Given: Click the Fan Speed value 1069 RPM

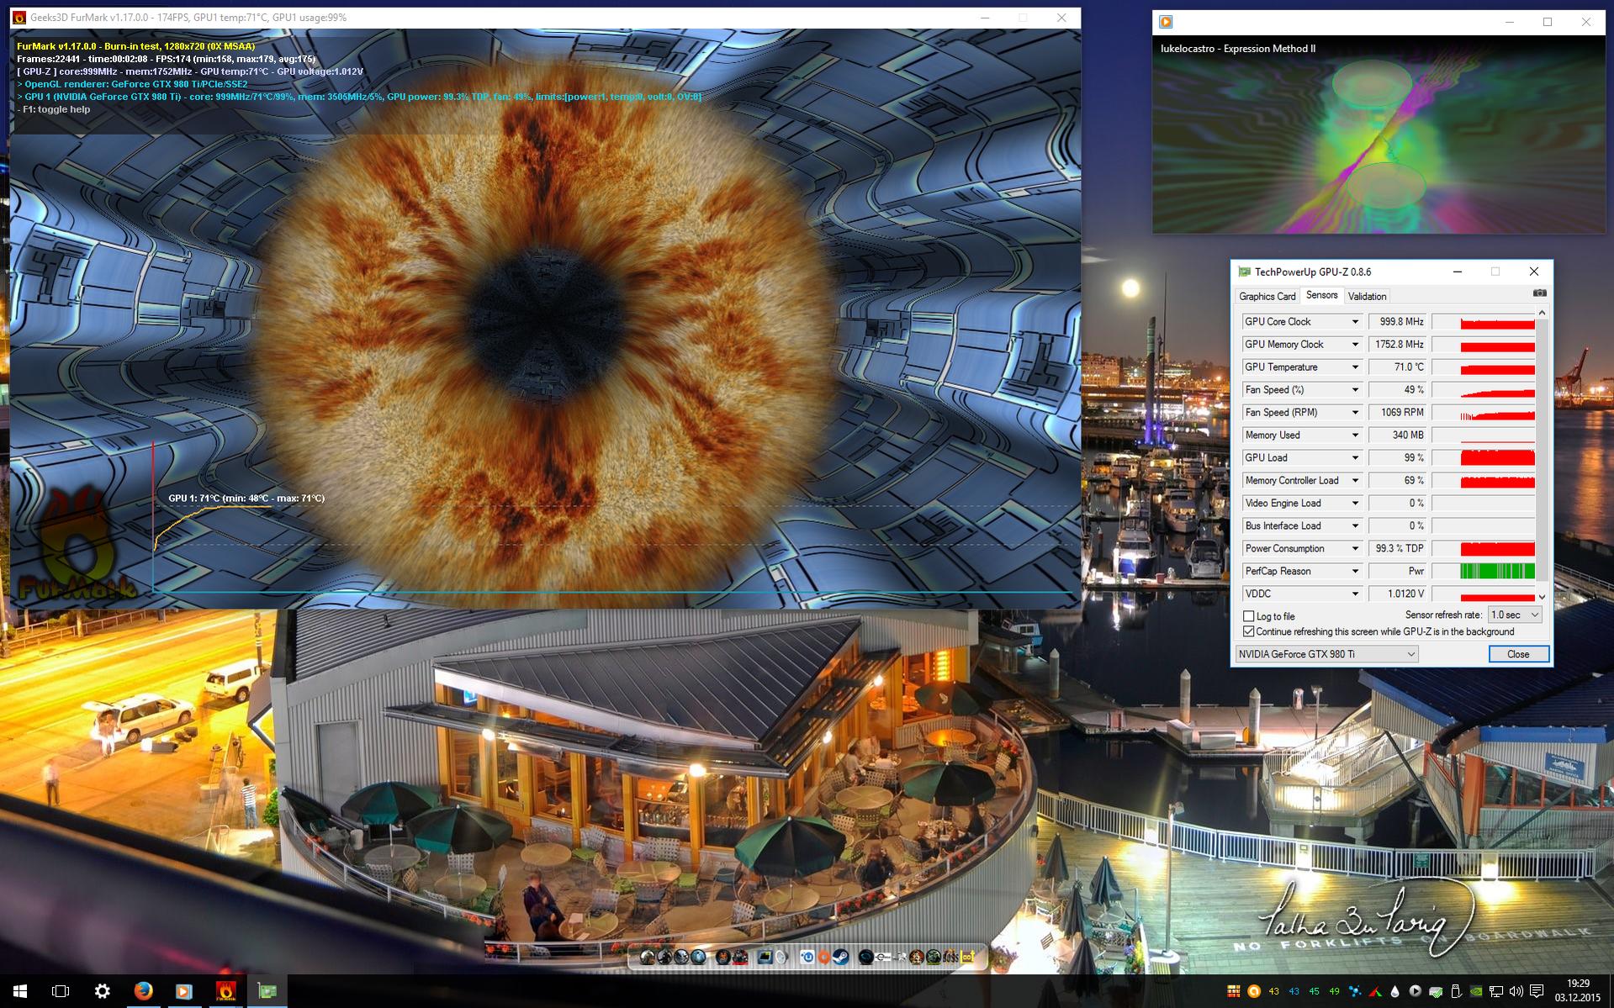Looking at the screenshot, I should pyautogui.click(x=1398, y=413).
